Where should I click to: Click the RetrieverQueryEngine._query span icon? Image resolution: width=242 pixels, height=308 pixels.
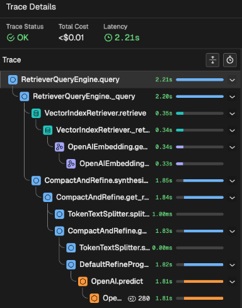(x=25, y=97)
